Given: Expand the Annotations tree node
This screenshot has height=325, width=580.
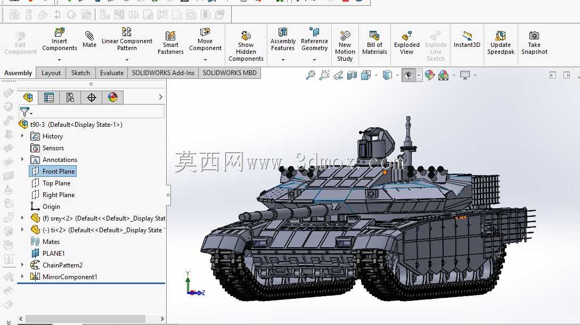Looking at the screenshot, I should click(x=22, y=159).
